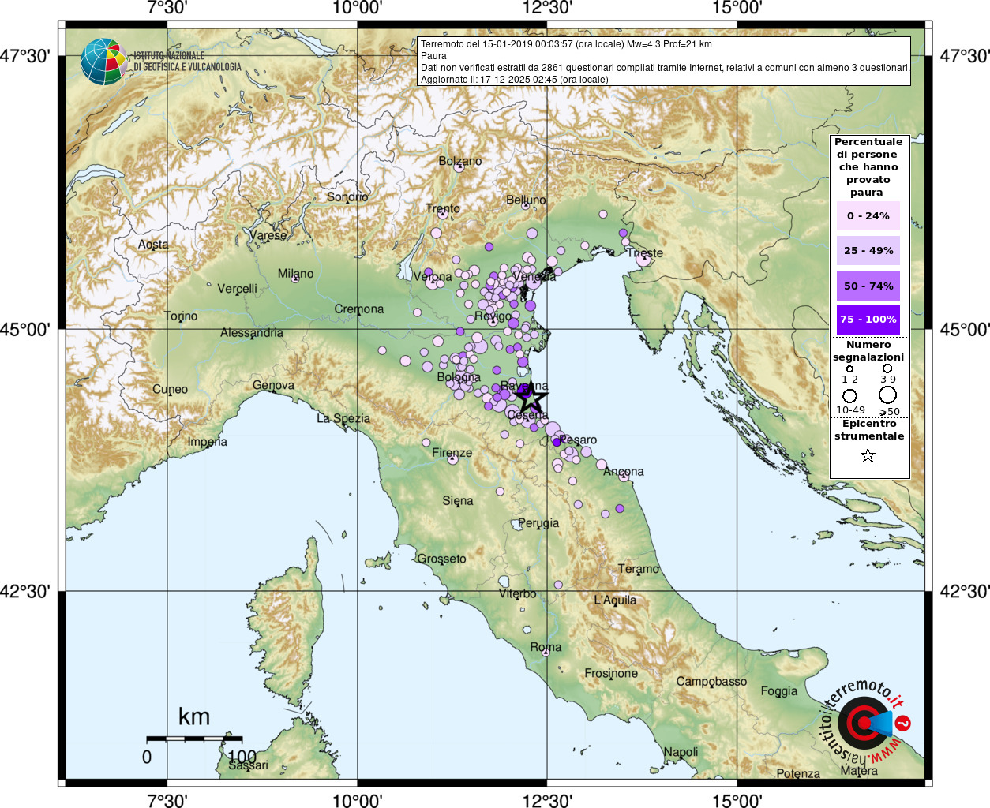Click the Frosinone city label
990x808 pixels.
pos(611,673)
